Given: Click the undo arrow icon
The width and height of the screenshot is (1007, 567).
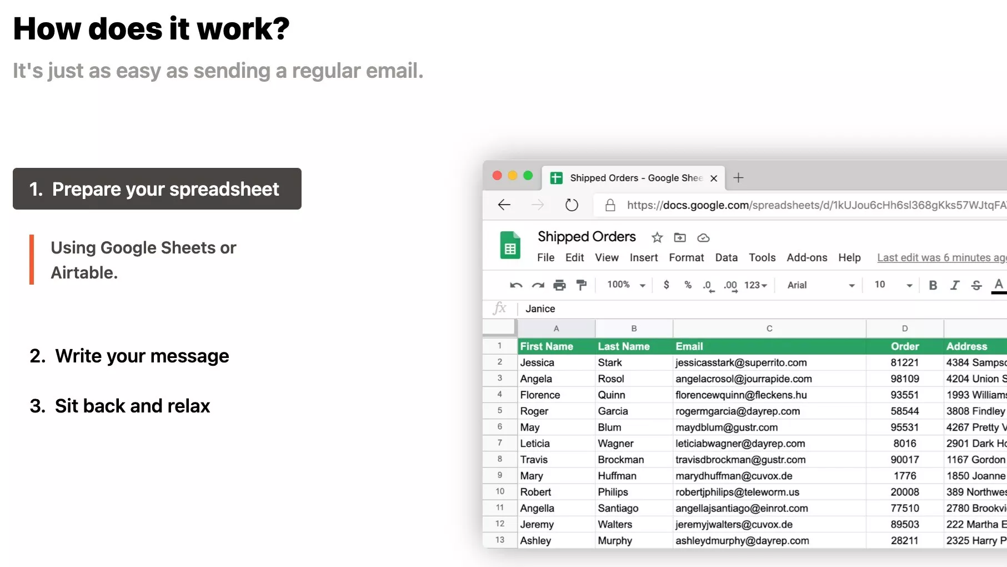Looking at the screenshot, I should (x=516, y=285).
